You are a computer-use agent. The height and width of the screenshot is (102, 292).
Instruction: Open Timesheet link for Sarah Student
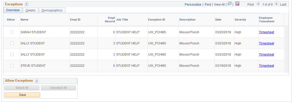[266, 32]
